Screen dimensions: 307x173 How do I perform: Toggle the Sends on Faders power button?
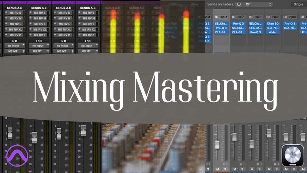239,4
